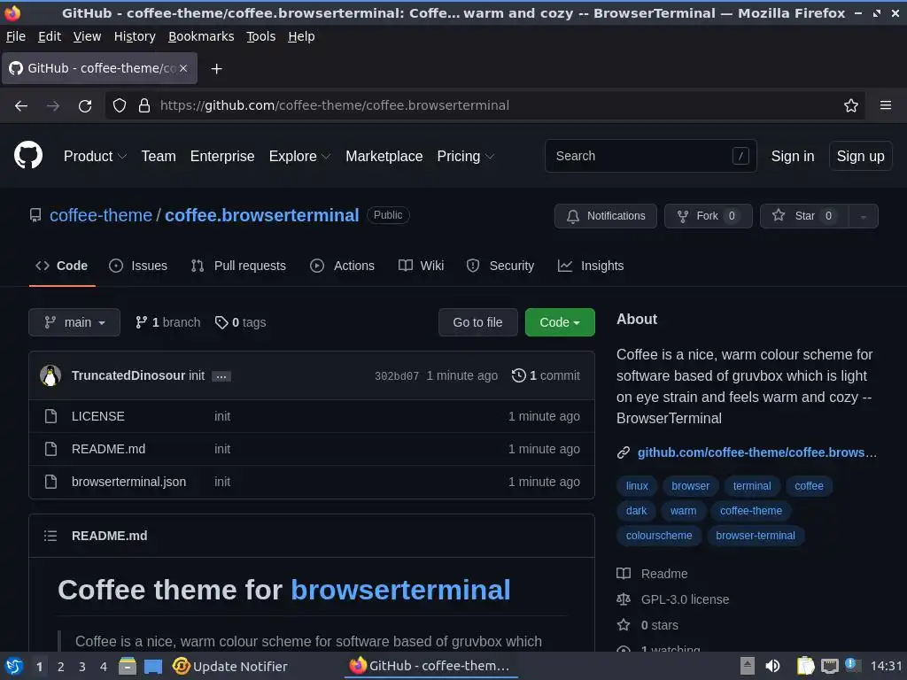Click the browser URL address bar

click(486, 105)
